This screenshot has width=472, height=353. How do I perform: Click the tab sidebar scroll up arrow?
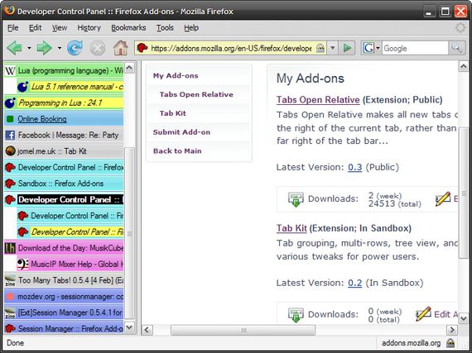pyautogui.click(x=129, y=68)
